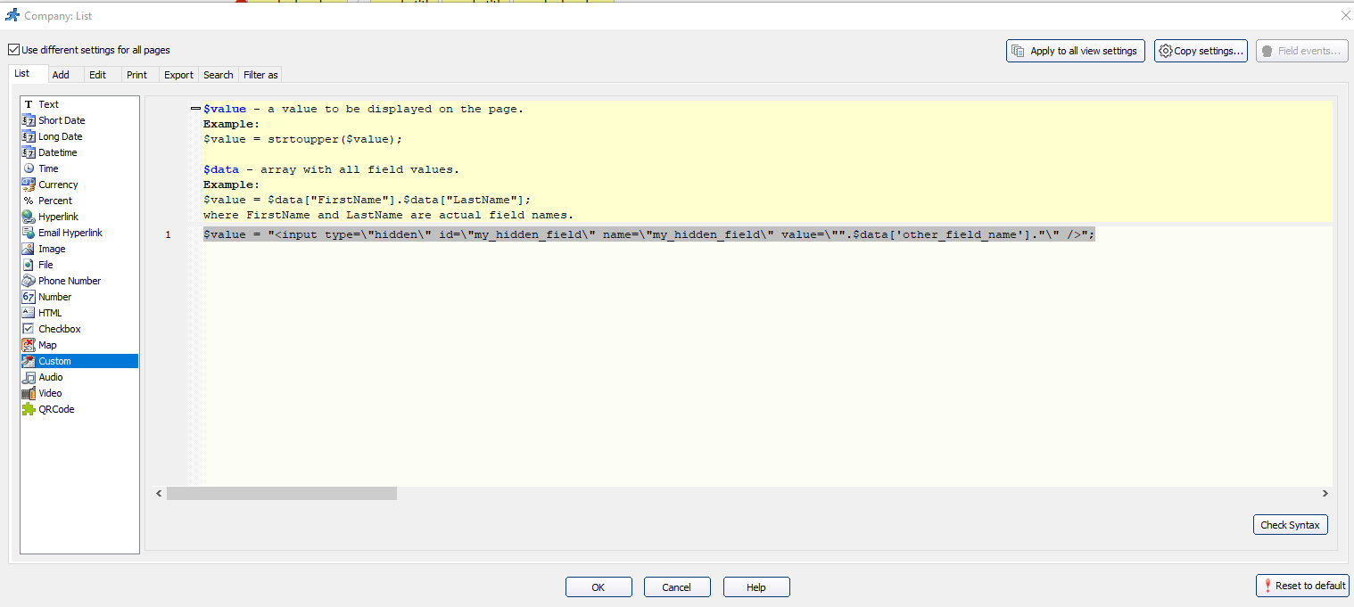
Task: Toggle Use different settings for all pages
Action: click(13, 49)
